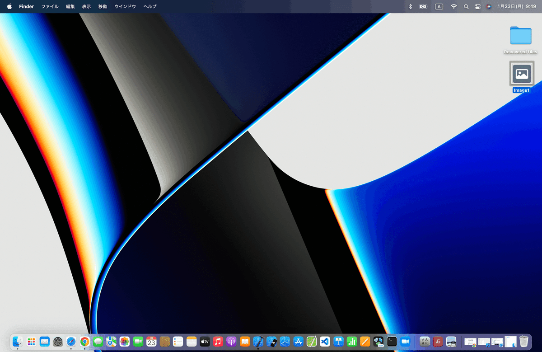Screen dimensions: 542x352
Task: Open the ファイル menu
Action: [x=50, y=6]
